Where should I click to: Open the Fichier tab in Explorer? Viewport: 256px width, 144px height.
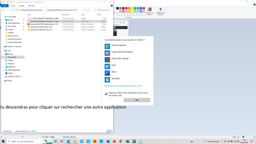coord(5,6)
